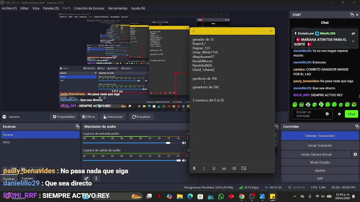
Task: Toggle bullet list in the sticky note
Action: tap(234, 168)
